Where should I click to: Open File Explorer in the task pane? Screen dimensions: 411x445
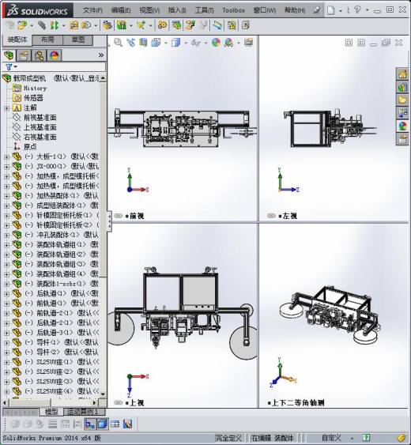pos(402,100)
